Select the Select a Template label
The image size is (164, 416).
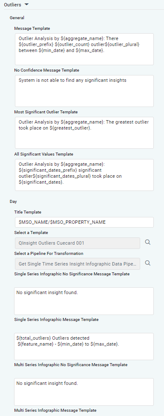click(x=31, y=232)
